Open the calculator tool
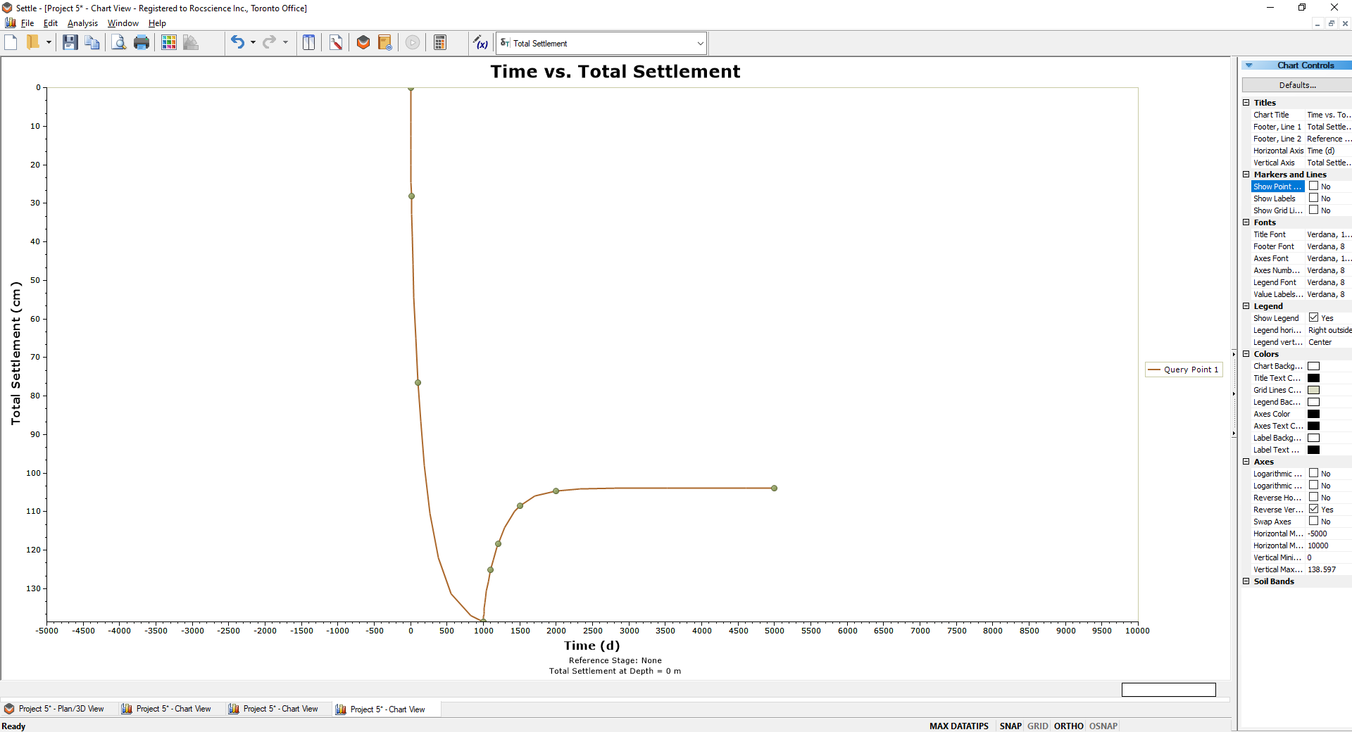 (440, 42)
